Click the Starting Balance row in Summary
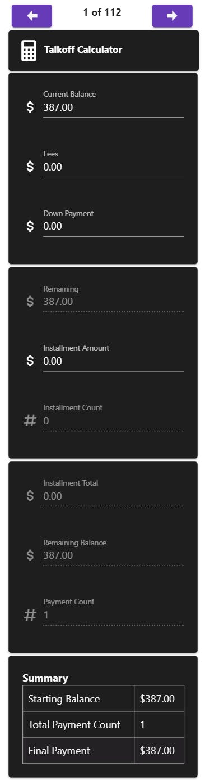Screen dimensions: 205x780 click(x=103, y=698)
